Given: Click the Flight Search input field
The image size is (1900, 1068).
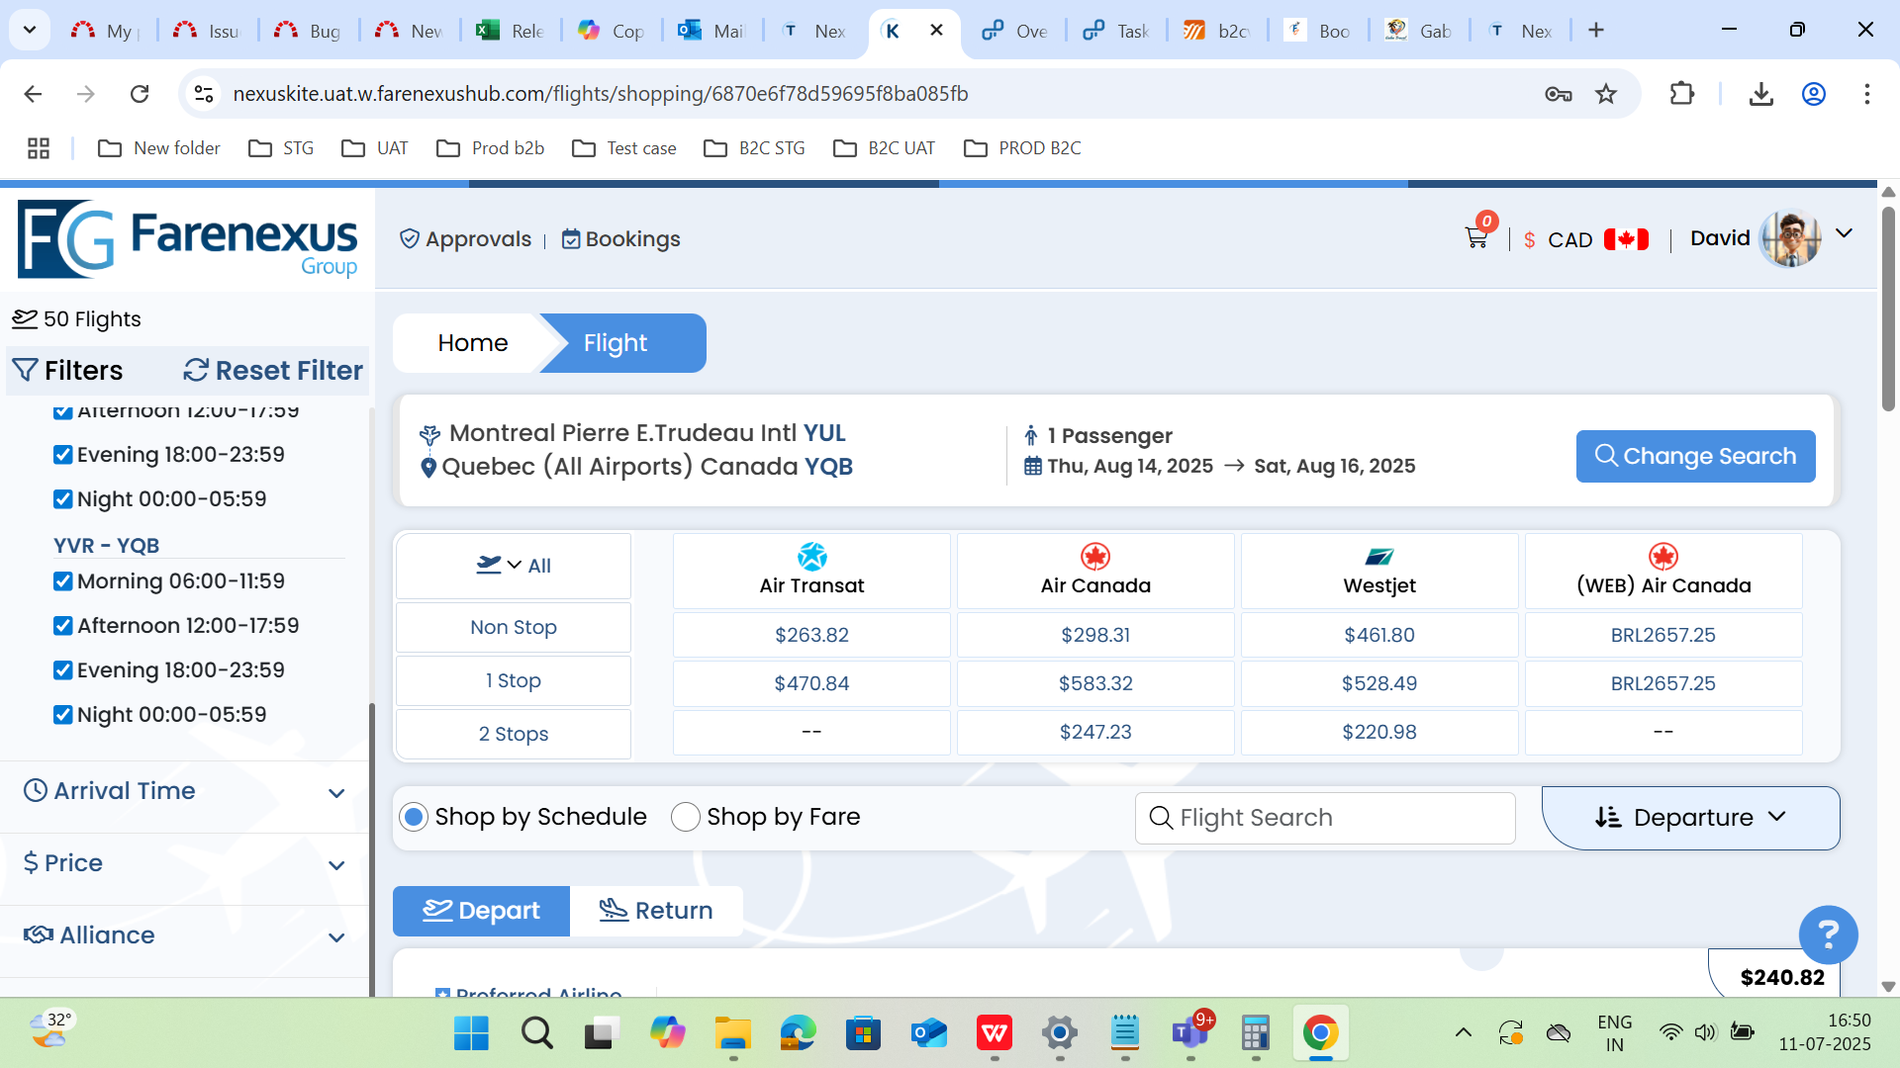Looking at the screenshot, I should click(1325, 818).
